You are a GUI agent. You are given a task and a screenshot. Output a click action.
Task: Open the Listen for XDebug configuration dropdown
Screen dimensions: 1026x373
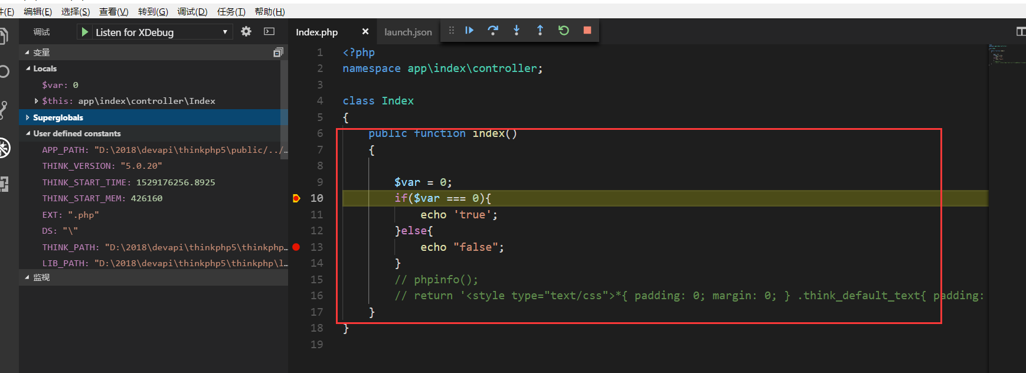pyautogui.click(x=153, y=32)
